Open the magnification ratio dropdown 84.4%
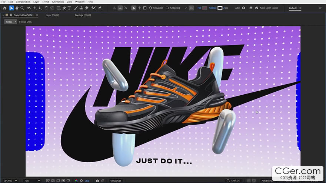 point(10,181)
